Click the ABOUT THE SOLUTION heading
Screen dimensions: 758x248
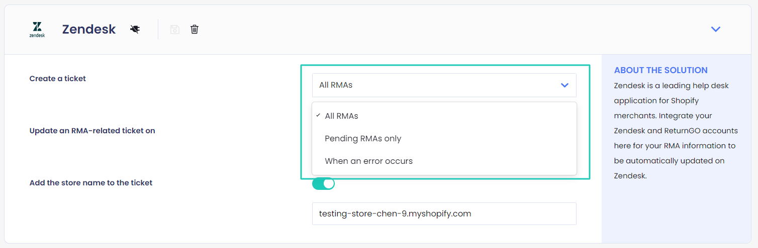pos(660,71)
